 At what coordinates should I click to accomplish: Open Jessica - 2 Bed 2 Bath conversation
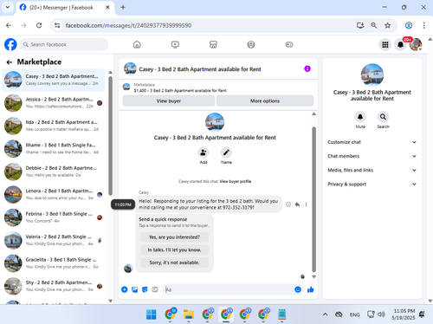pos(54,103)
